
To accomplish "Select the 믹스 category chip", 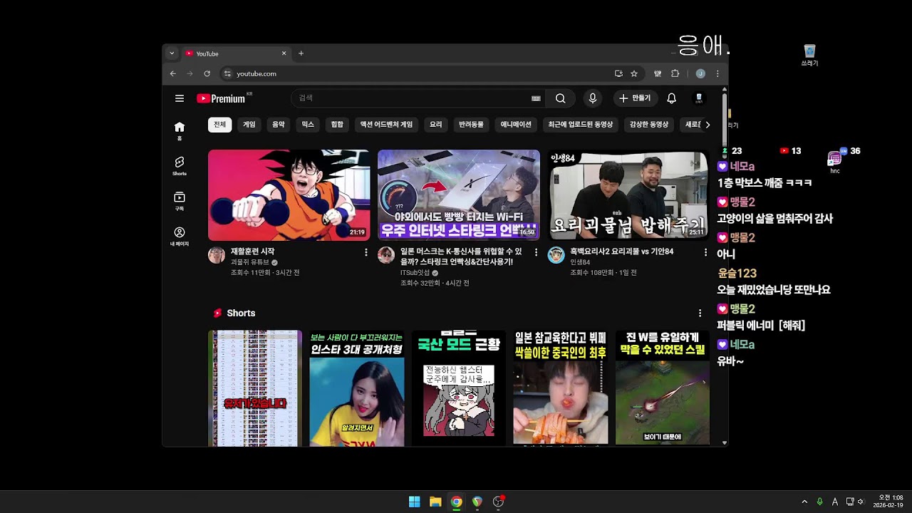I will (x=308, y=125).
